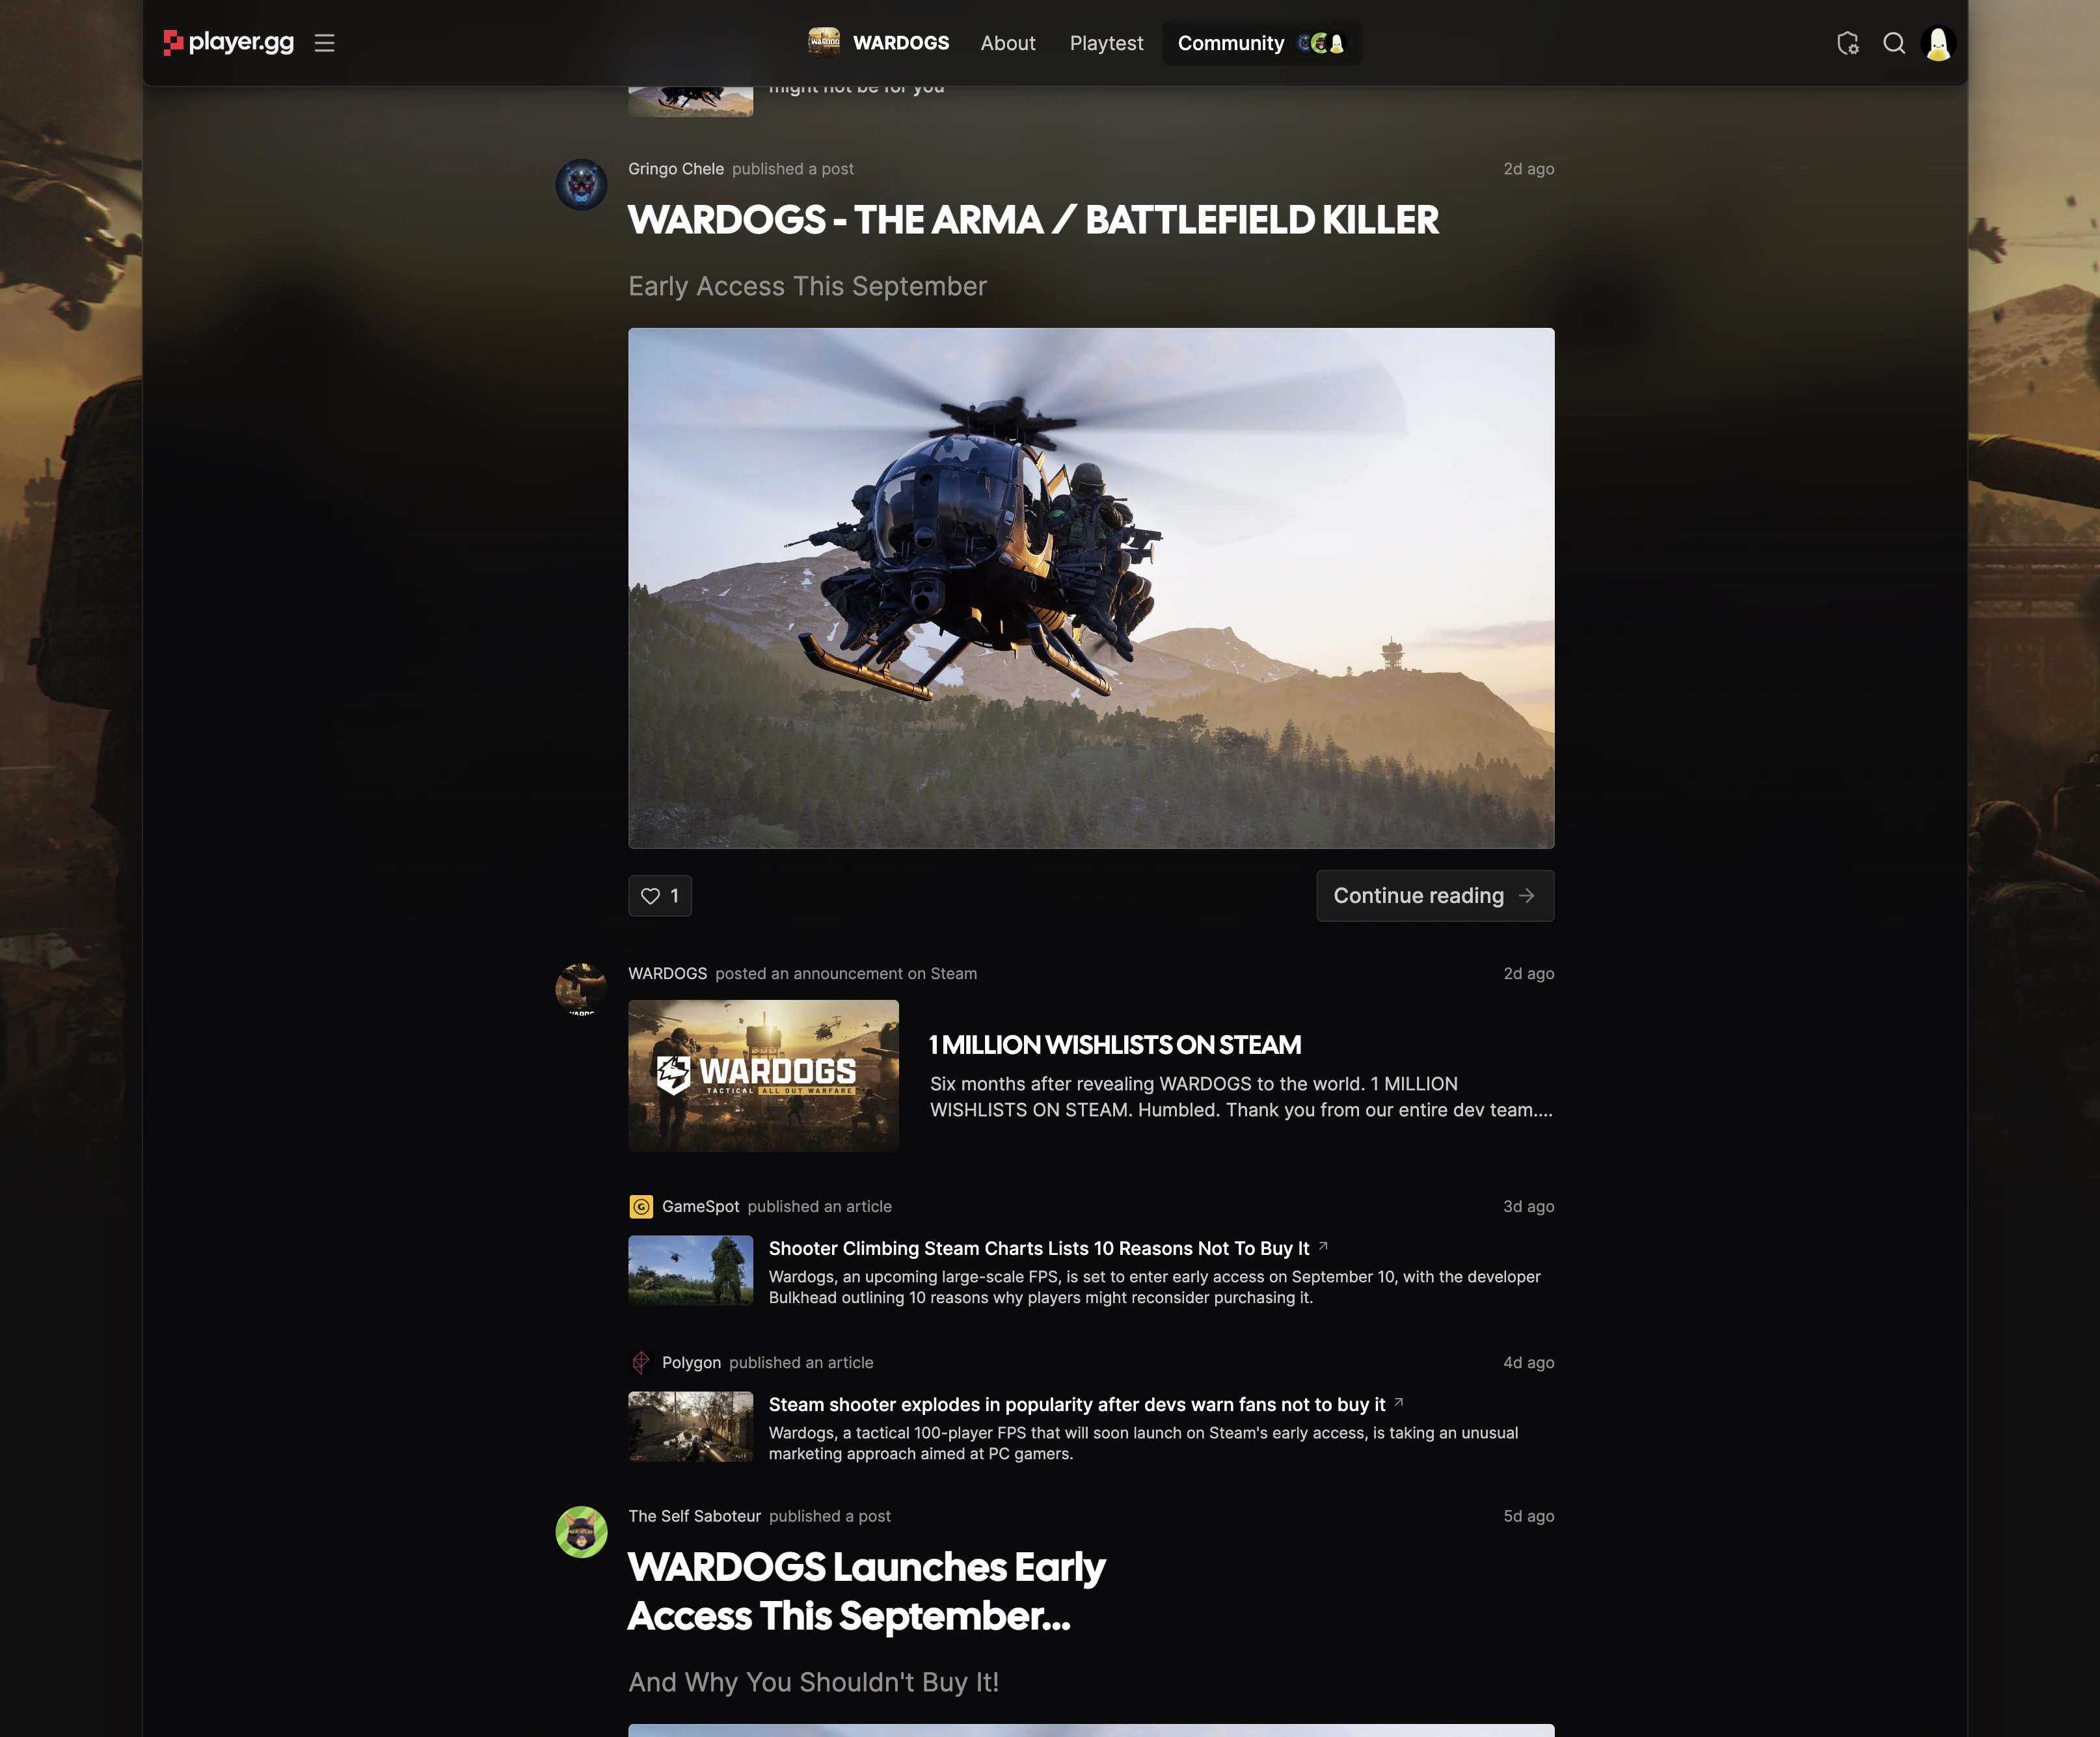Click the Polygon source icon

pyautogui.click(x=641, y=1362)
